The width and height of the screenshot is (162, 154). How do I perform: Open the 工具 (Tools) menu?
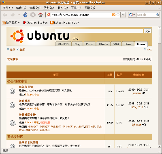76,8
